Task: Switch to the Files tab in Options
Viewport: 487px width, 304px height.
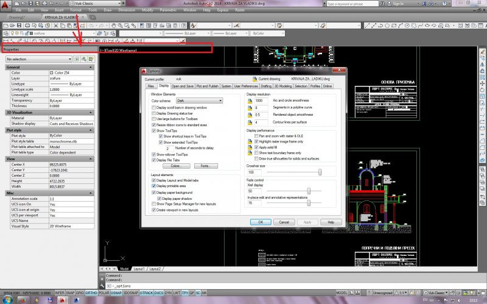Action: pos(150,86)
